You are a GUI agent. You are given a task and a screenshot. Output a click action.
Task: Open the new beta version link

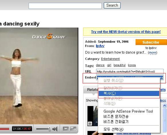126,32
